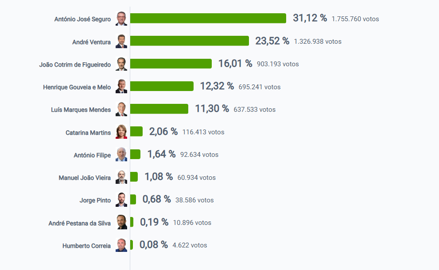Screen dimensions: 439x270
Task: Click the 16,01 % green result bar
Action: coord(171,64)
